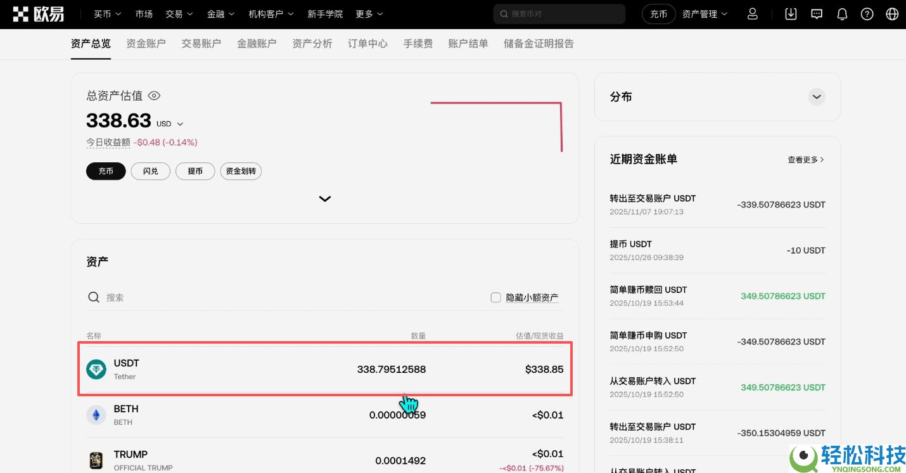Collapse the 分布 distribution panel
This screenshot has height=473, width=906.
tap(817, 96)
